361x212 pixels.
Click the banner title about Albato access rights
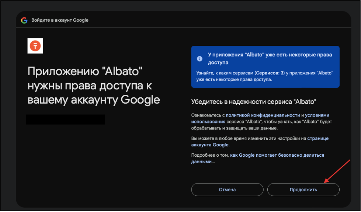click(x=270, y=59)
